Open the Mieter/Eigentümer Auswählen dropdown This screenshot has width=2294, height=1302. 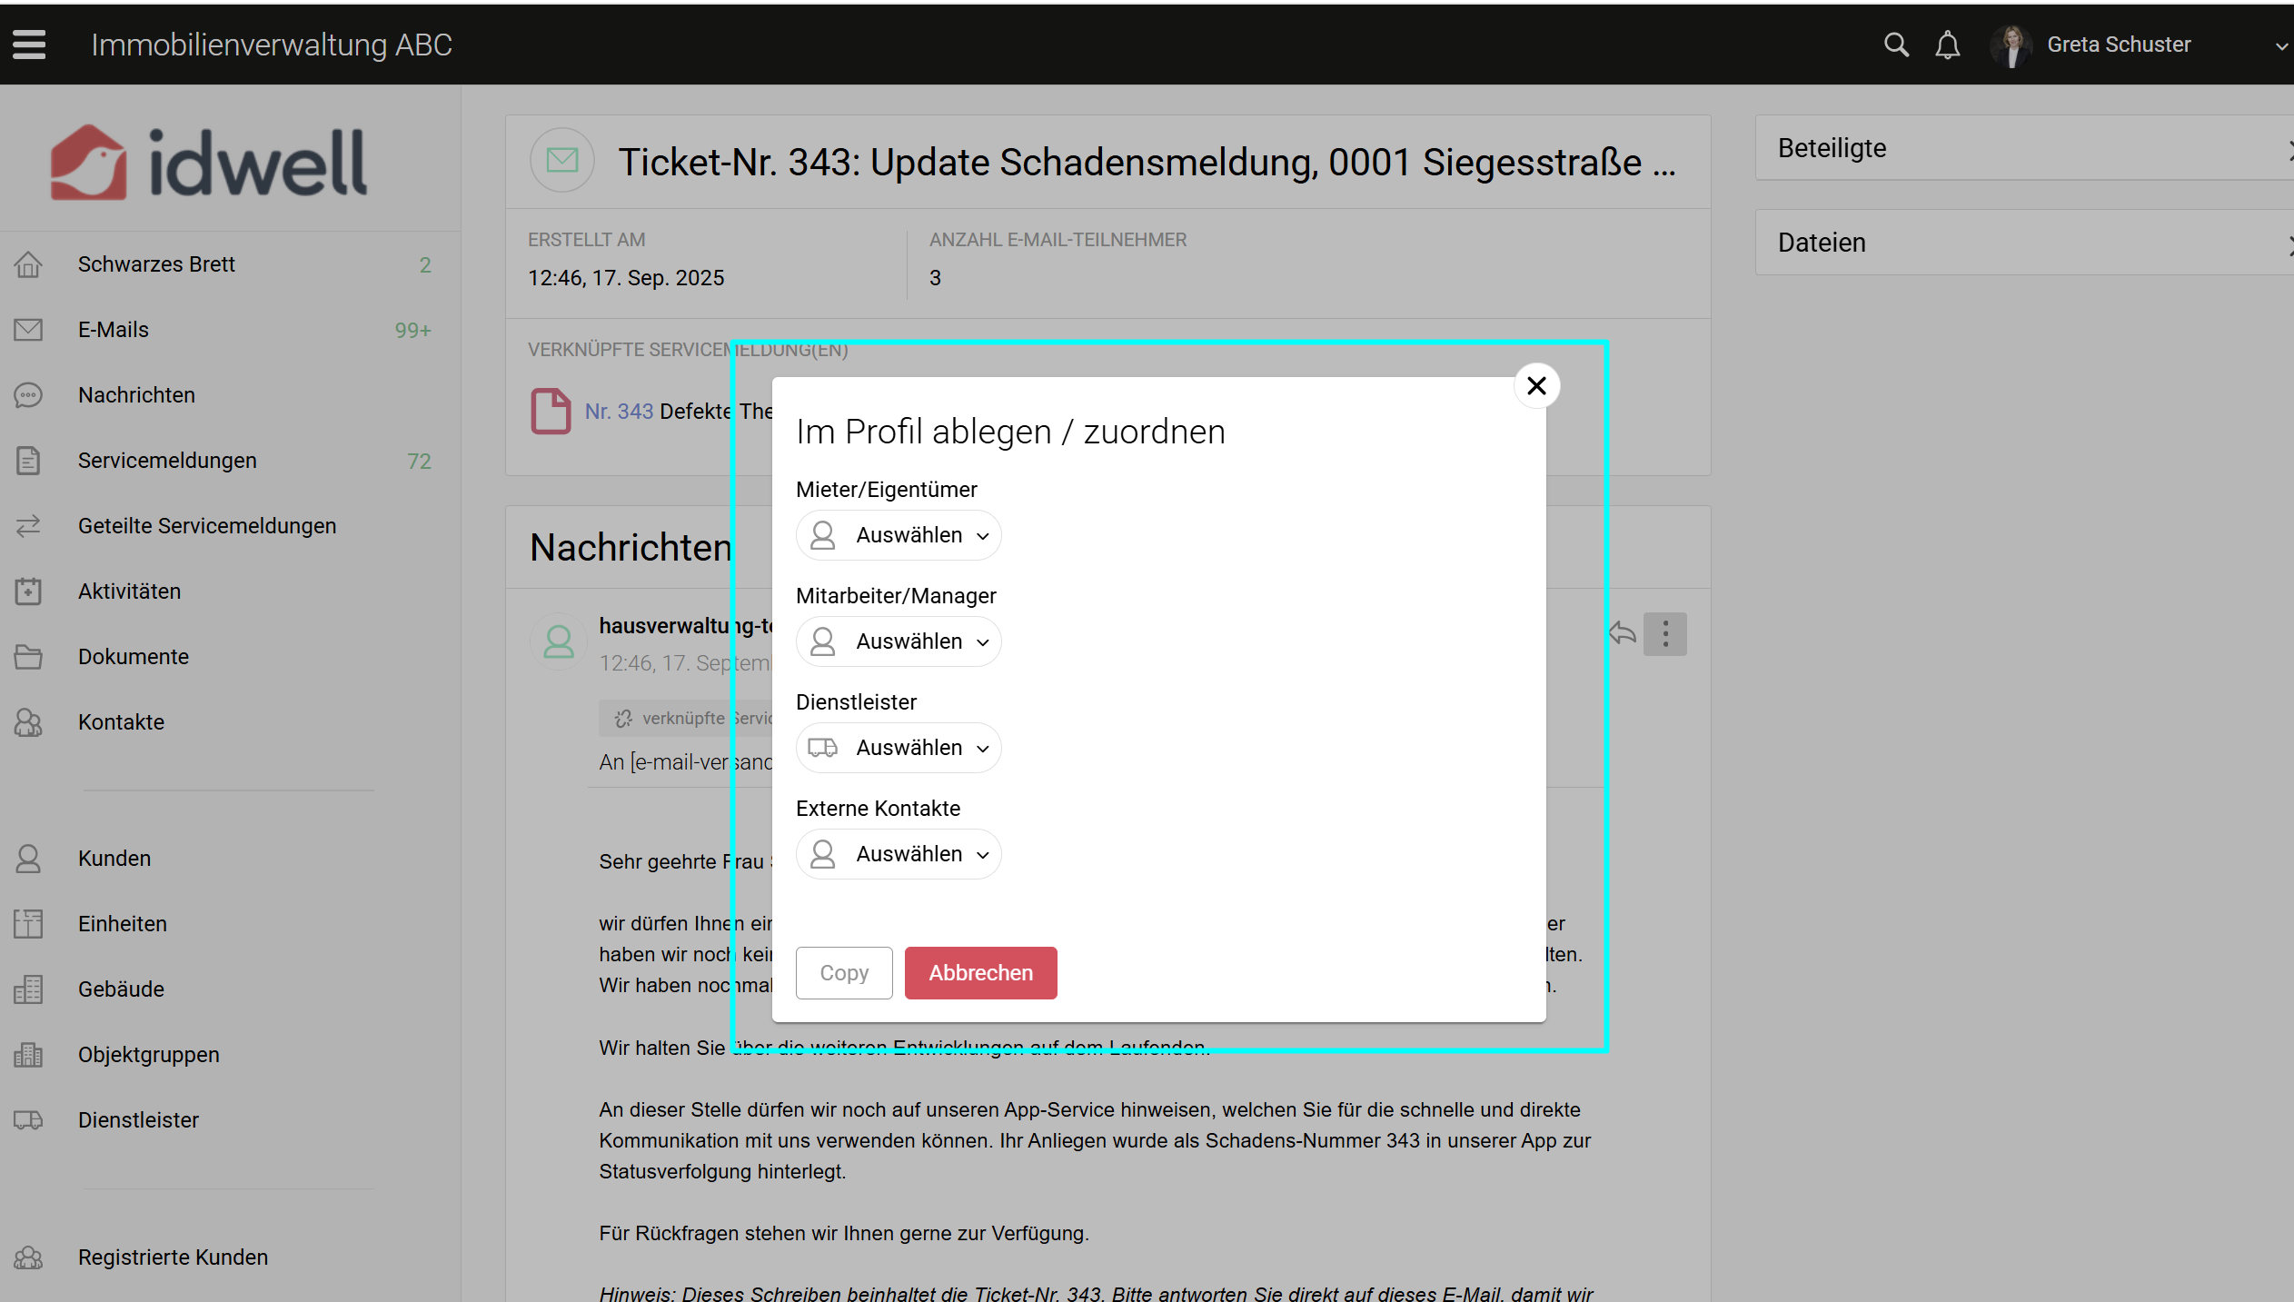click(899, 535)
